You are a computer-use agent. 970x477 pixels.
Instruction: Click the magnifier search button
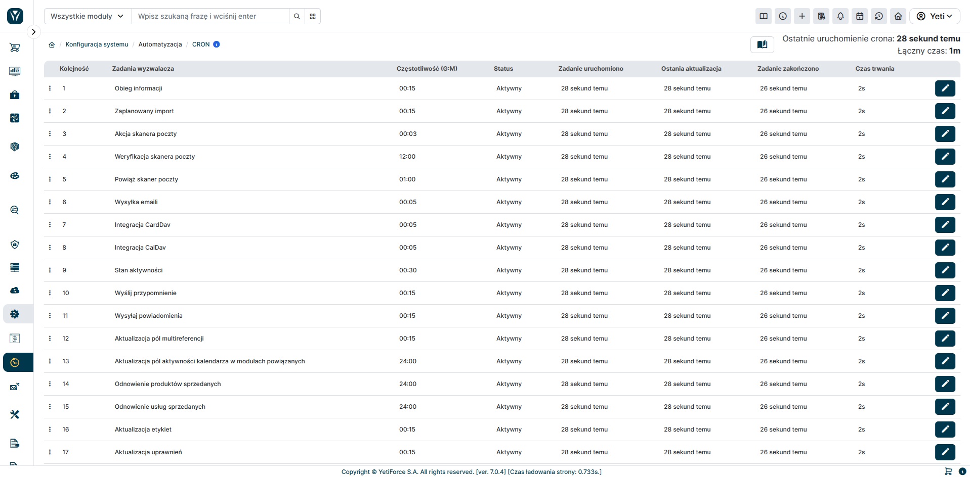(297, 16)
